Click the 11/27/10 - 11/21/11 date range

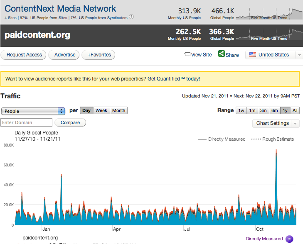click(x=37, y=139)
